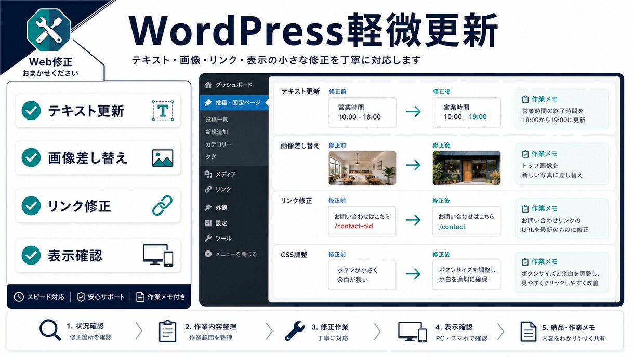
Task: Click the chevron before 5. 納品・作業メモ step
Action: pyautogui.click(x=501, y=331)
